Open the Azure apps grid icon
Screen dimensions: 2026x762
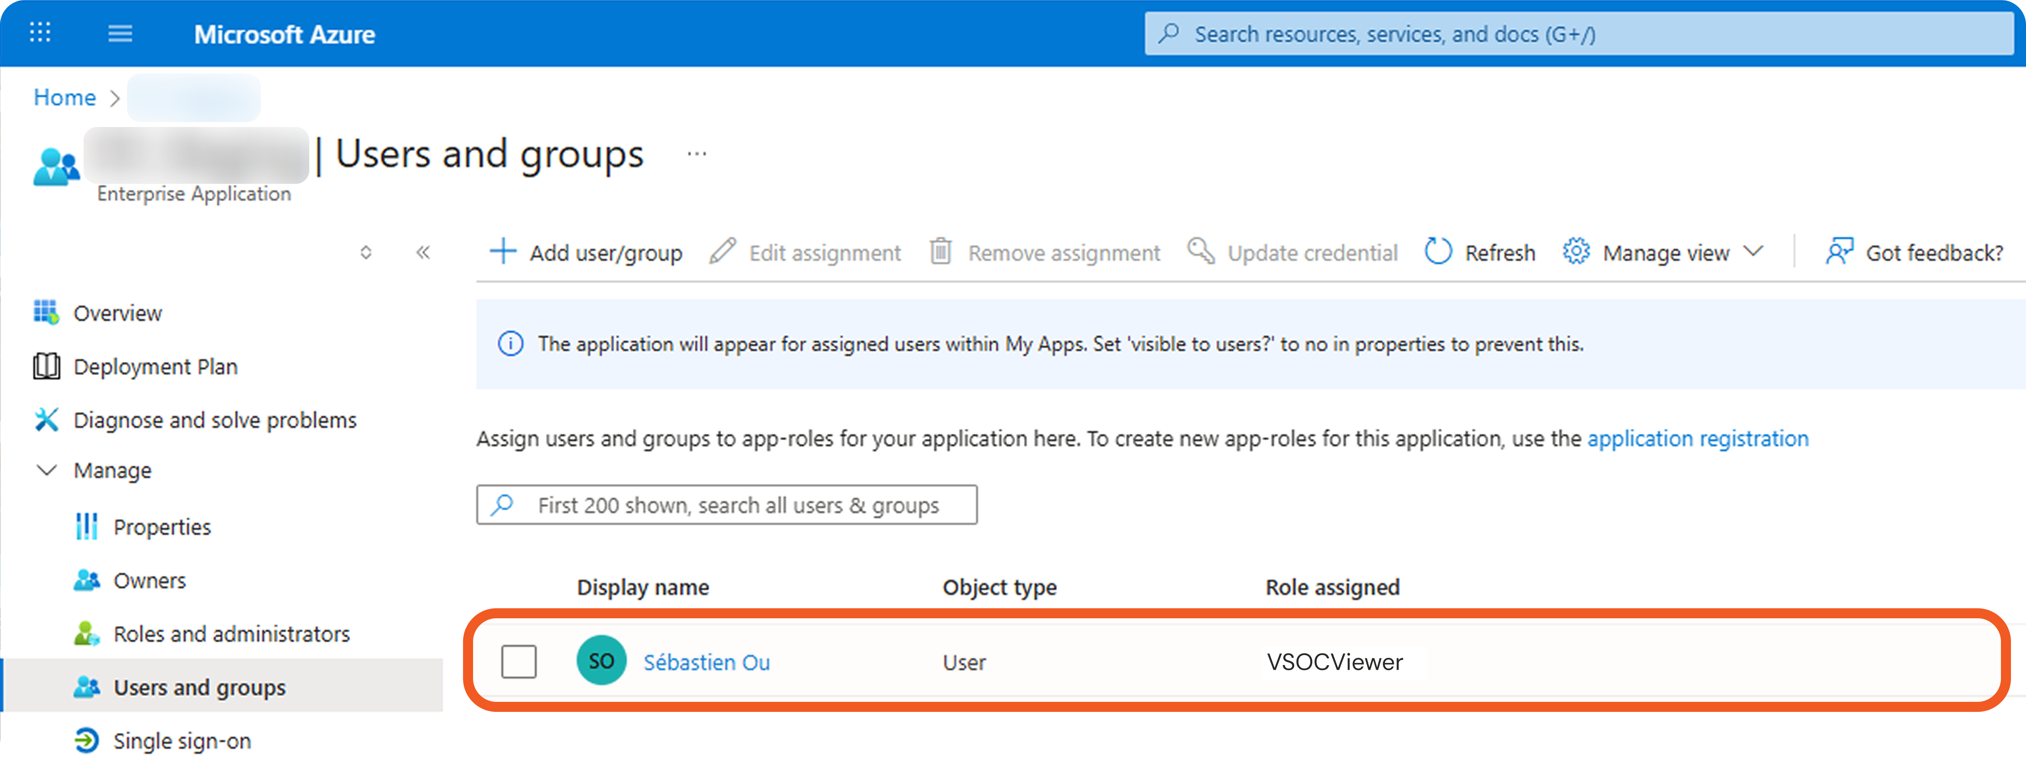[x=39, y=33]
